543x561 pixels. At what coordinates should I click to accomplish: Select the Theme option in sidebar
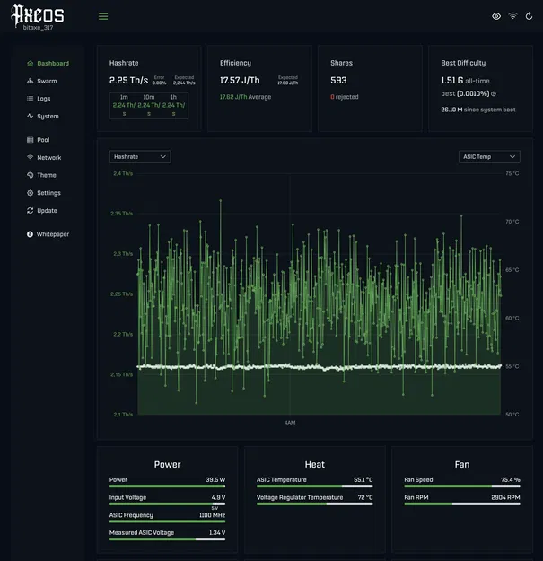click(x=46, y=175)
